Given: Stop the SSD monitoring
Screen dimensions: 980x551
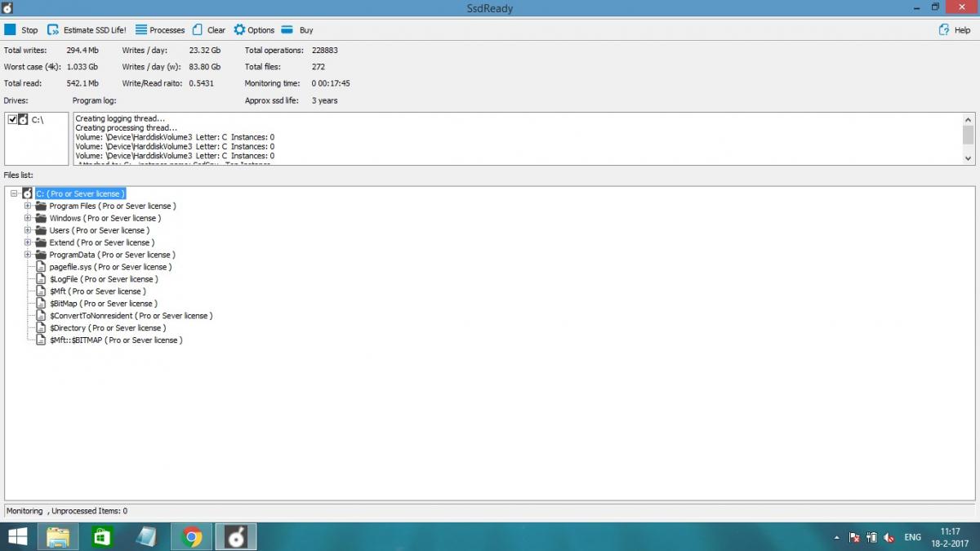Looking at the screenshot, I should pyautogui.click(x=21, y=30).
